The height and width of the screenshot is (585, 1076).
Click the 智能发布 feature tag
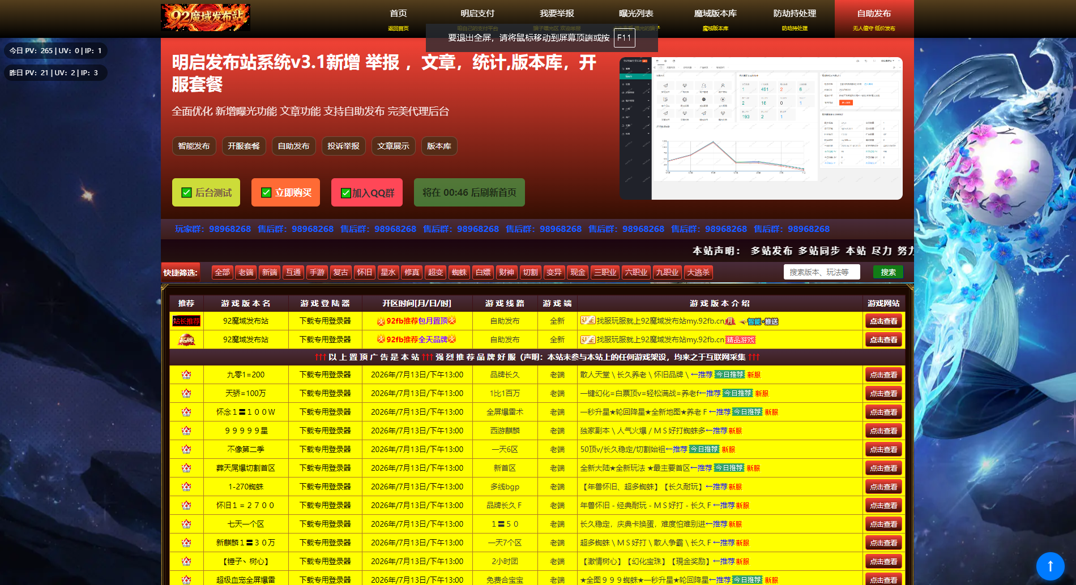pyautogui.click(x=194, y=146)
